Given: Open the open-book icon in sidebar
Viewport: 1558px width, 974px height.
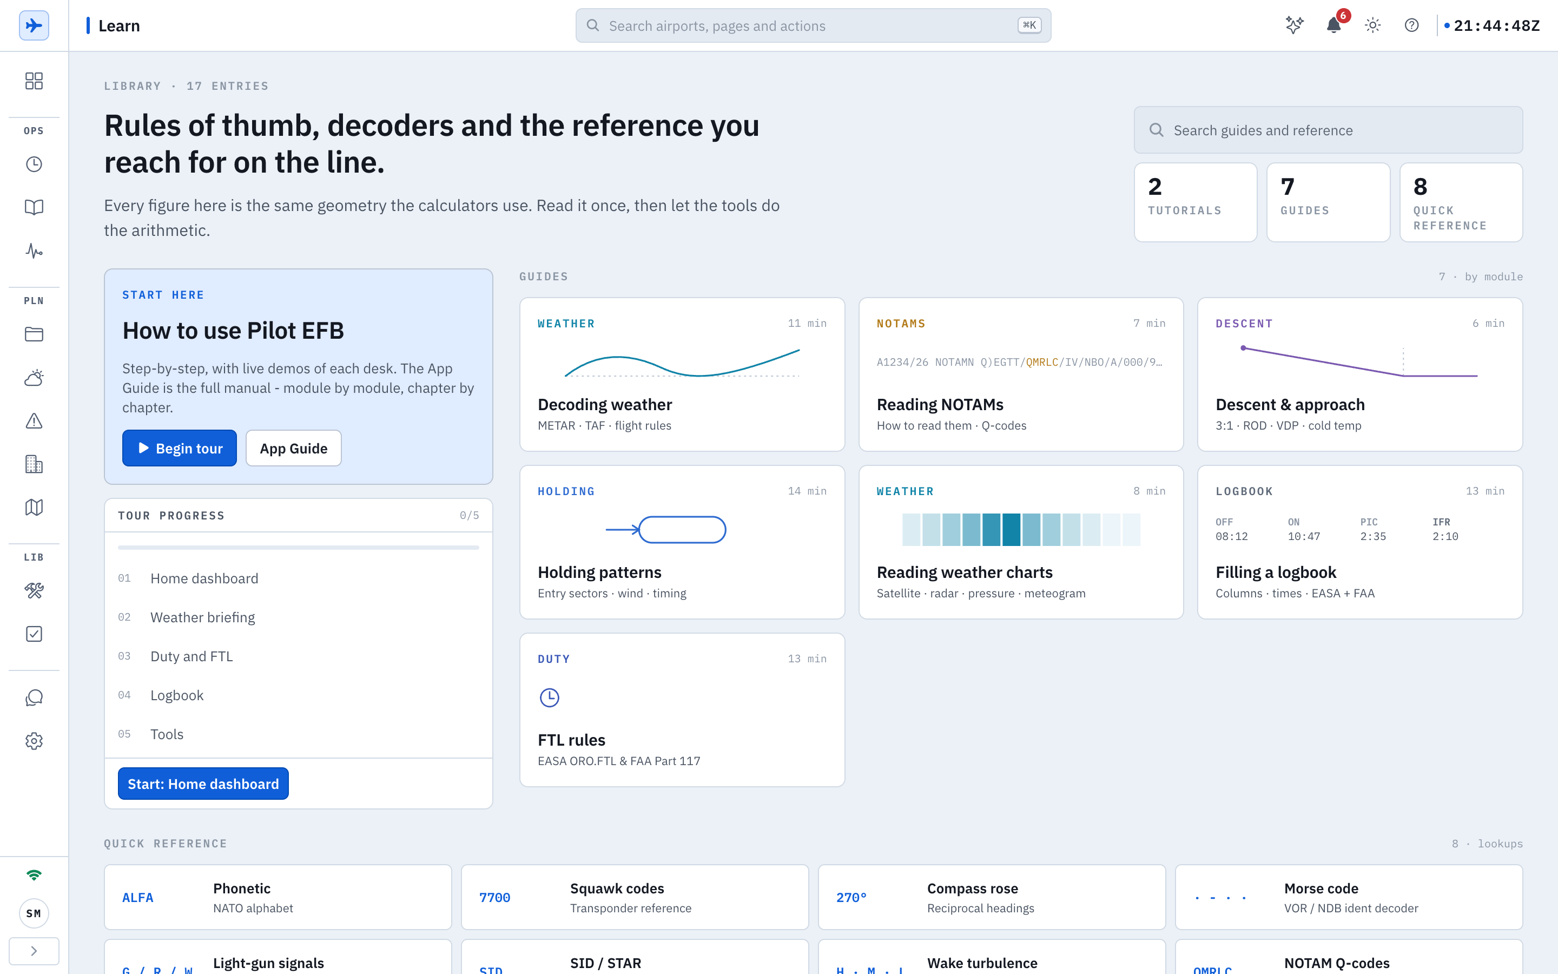Looking at the screenshot, I should (34, 207).
